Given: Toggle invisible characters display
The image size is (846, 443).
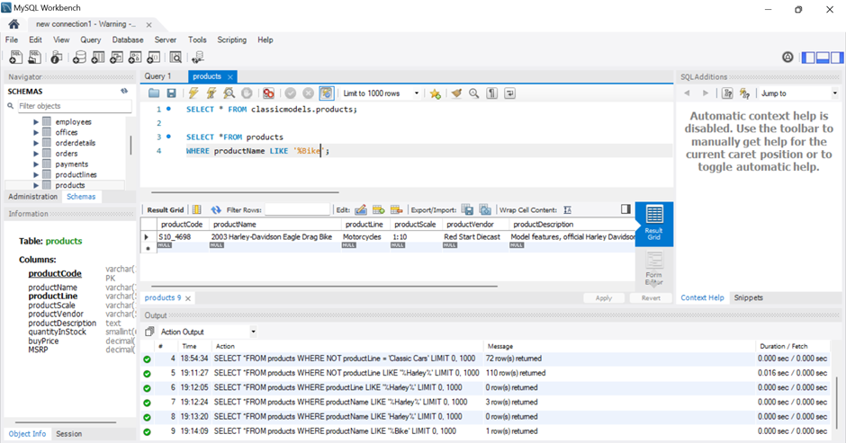Looking at the screenshot, I should [x=491, y=93].
